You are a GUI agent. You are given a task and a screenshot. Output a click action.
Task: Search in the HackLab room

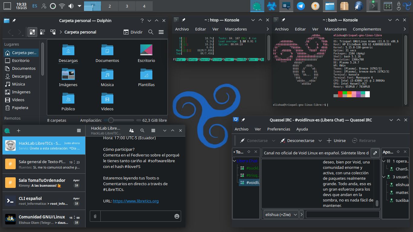(142, 130)
